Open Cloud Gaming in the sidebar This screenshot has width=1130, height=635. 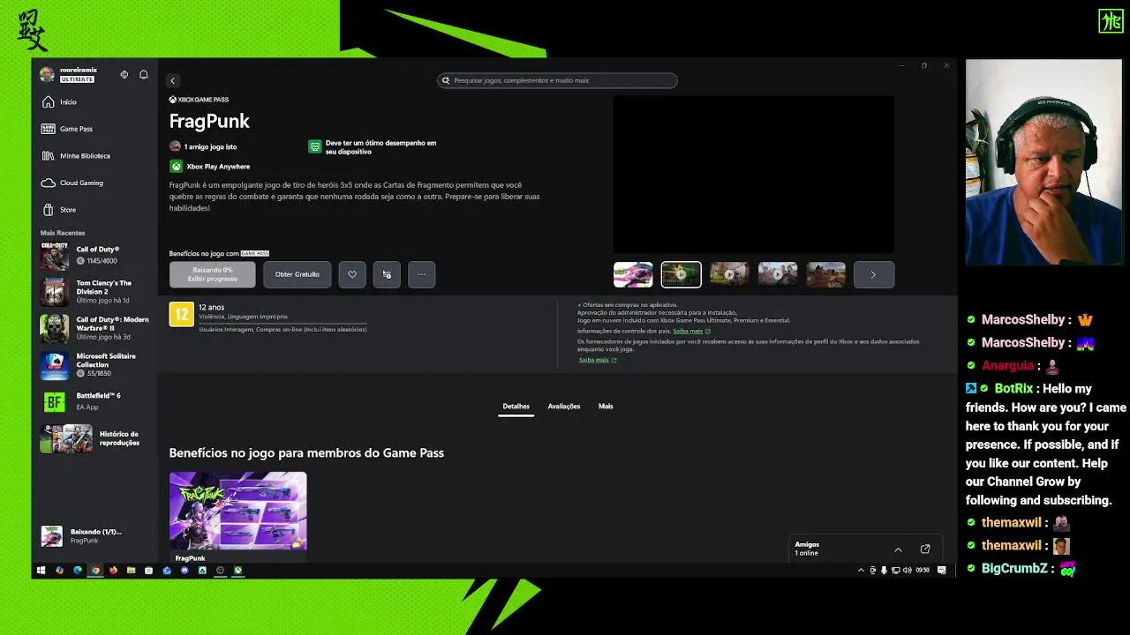[x=94, y=183]
